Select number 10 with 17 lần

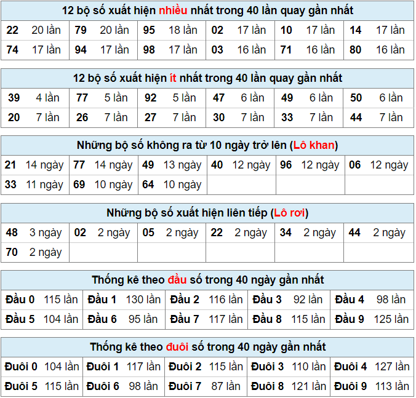click(x=309, y=30)
